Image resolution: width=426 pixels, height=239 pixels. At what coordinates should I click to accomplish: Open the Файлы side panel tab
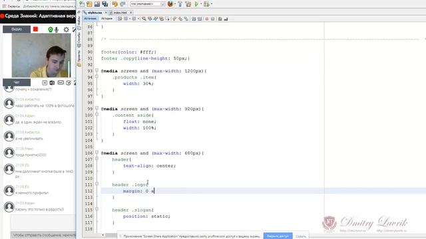pos(79,22)
